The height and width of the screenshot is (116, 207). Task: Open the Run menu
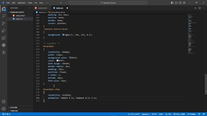pyautogui.click(x=41, y=3)
